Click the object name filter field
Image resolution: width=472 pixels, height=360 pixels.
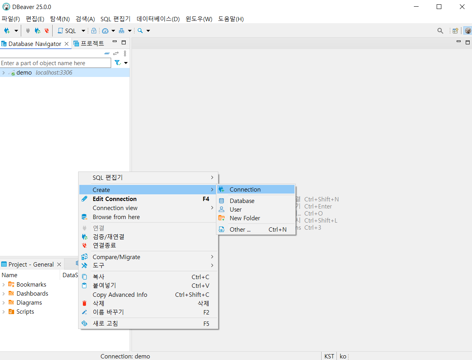[55, 63]
